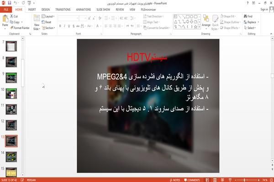Viewport: 274px width, 182px height.
Task: Insert a New Slide
Action: (37, 23)
